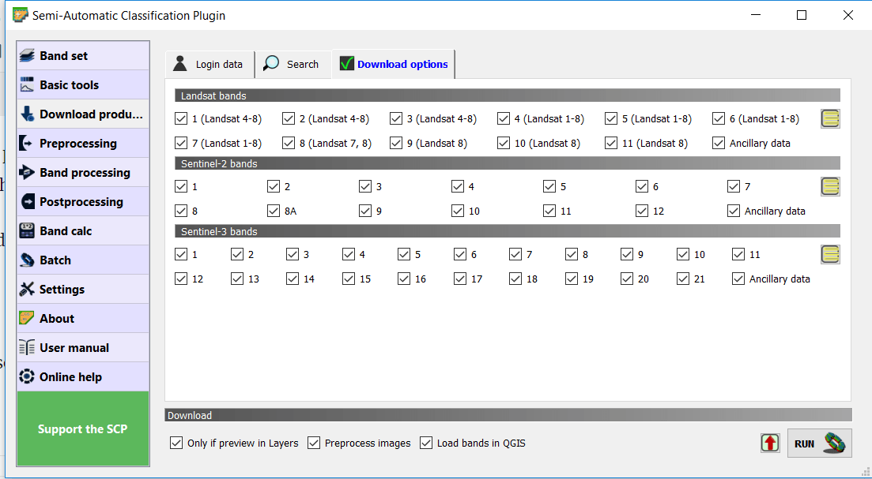The width and height of the screenshot is (872, 479).
Task: Click the Sentinel-3 bands section header
Action: (508, 231)
